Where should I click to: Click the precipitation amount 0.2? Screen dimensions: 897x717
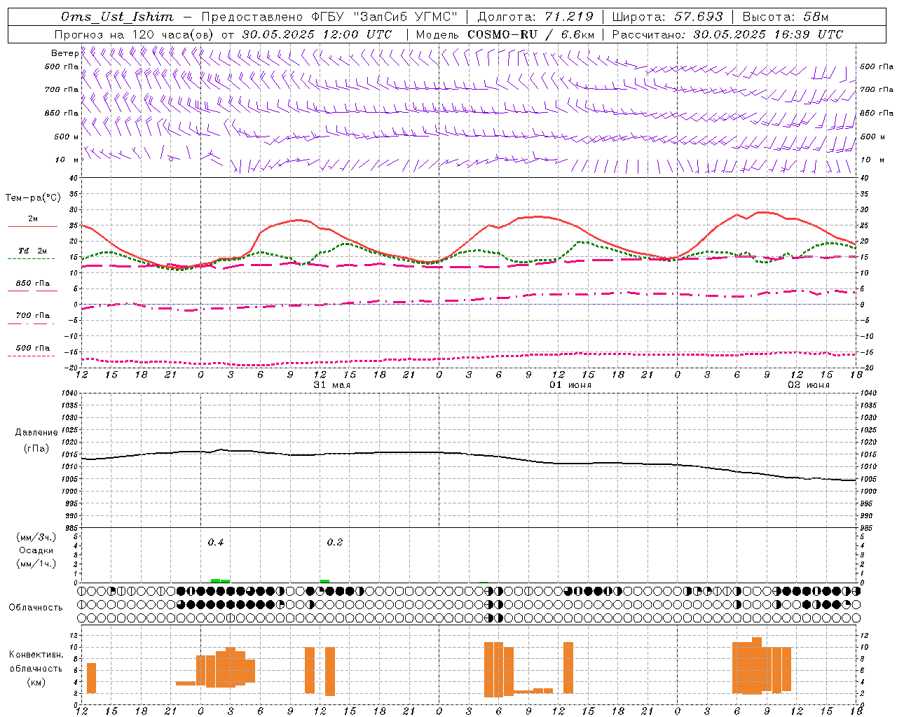[335, 543]
